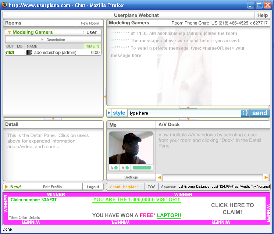Screen dimensions: 274x234
Task: Sort user list by OUT column
Action: (x=10, y=46)
